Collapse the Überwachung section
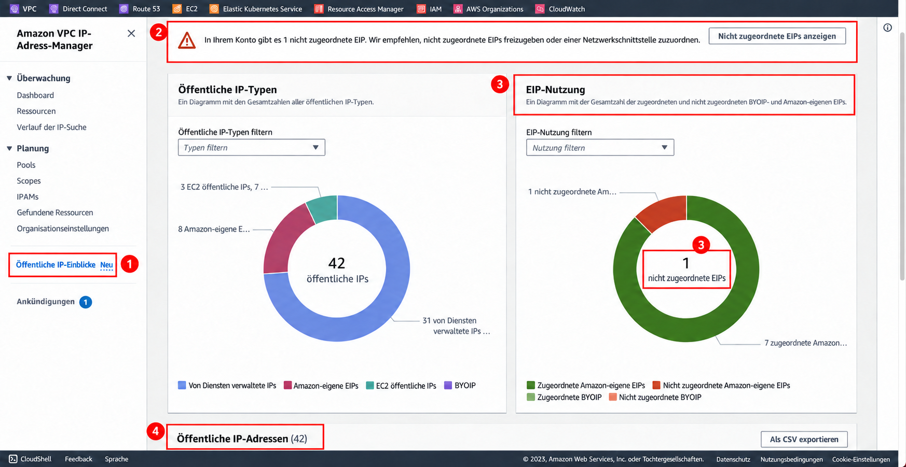The height and width of the screenshot is (467, 906). [9, 78]
